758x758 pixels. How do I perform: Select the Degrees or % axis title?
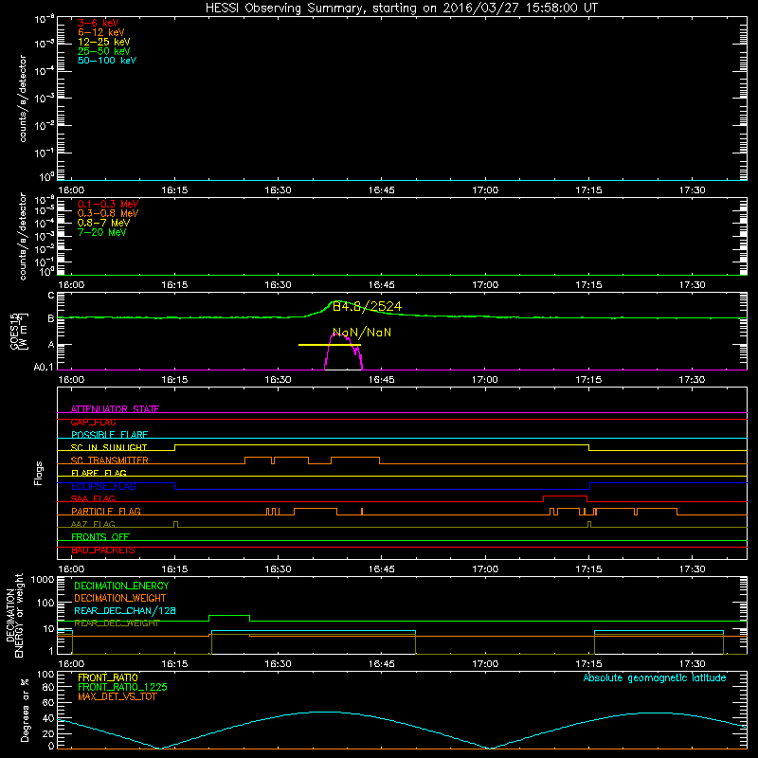tap(25, 710)
